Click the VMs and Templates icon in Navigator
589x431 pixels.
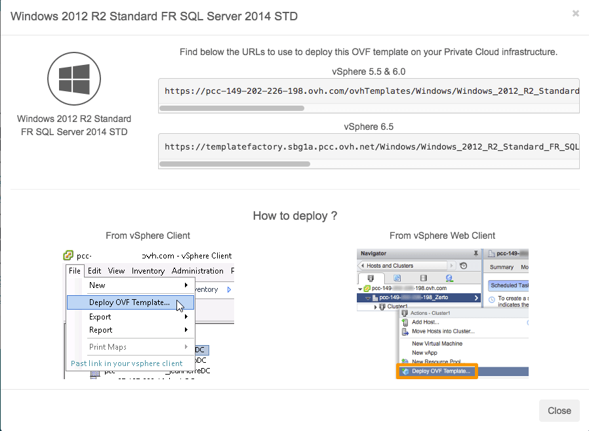pos(397,277)
